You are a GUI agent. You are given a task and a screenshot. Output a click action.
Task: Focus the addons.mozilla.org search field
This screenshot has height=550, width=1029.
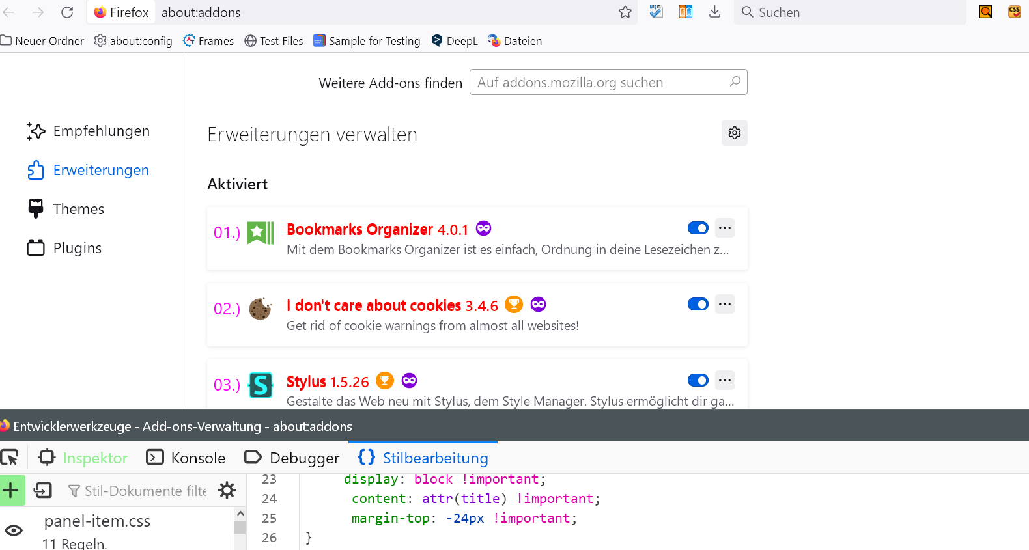(600, 83)
